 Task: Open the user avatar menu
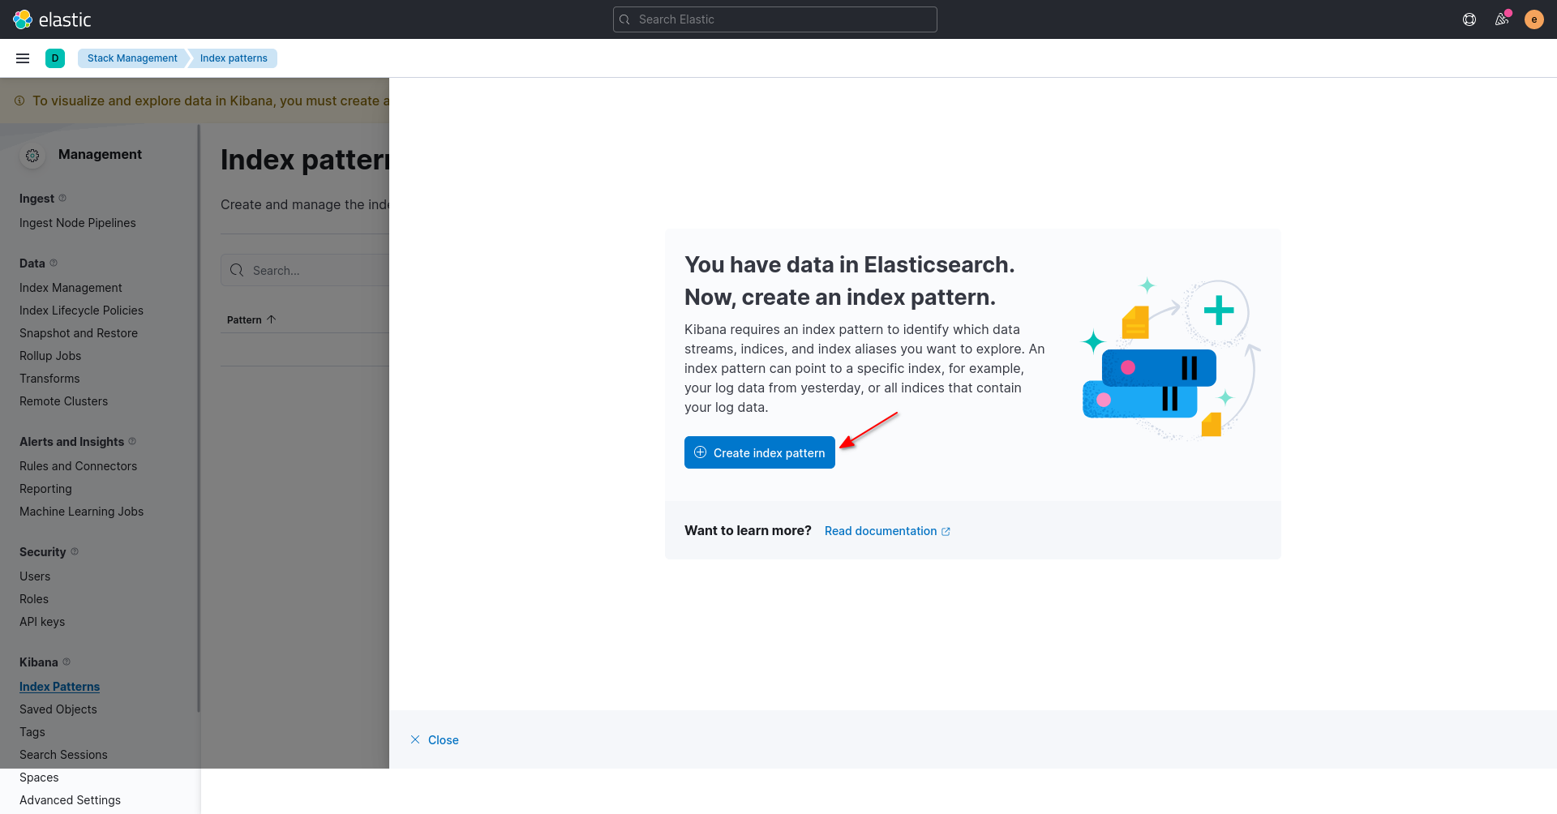(1534, 19)
